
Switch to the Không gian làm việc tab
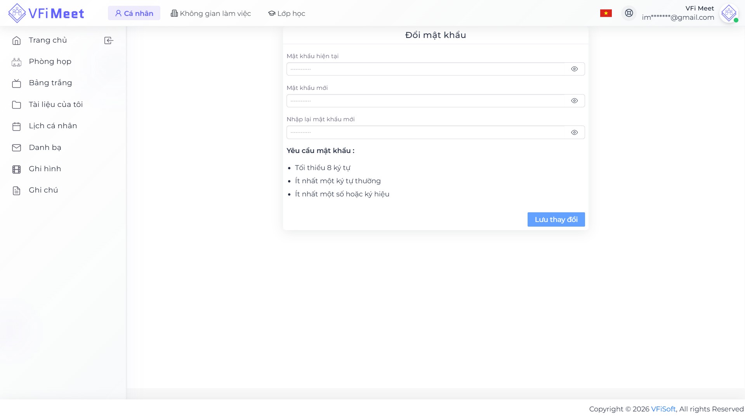(x=211, y=14)
